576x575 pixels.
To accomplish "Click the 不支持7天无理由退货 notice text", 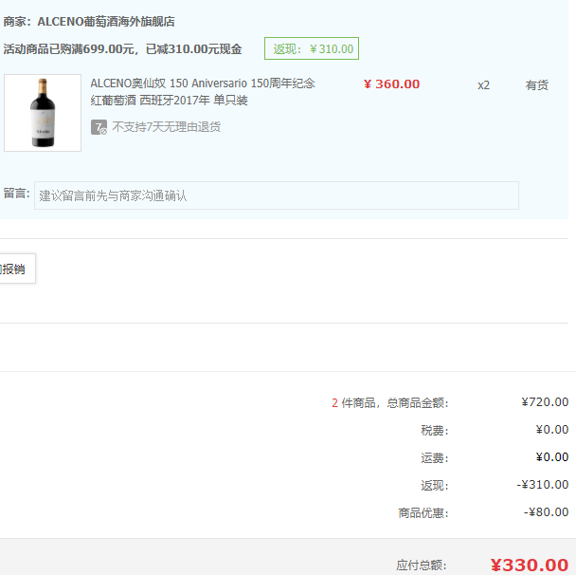I will (x=167, y=127).
